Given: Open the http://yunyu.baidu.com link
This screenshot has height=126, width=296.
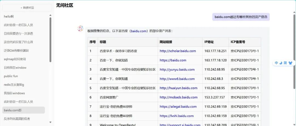Looking at the screenshot, I should pos(177,69).
